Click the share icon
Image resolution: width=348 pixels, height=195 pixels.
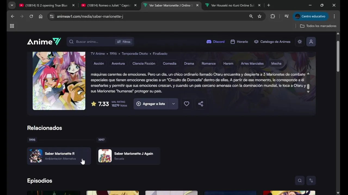coord(201,104)
